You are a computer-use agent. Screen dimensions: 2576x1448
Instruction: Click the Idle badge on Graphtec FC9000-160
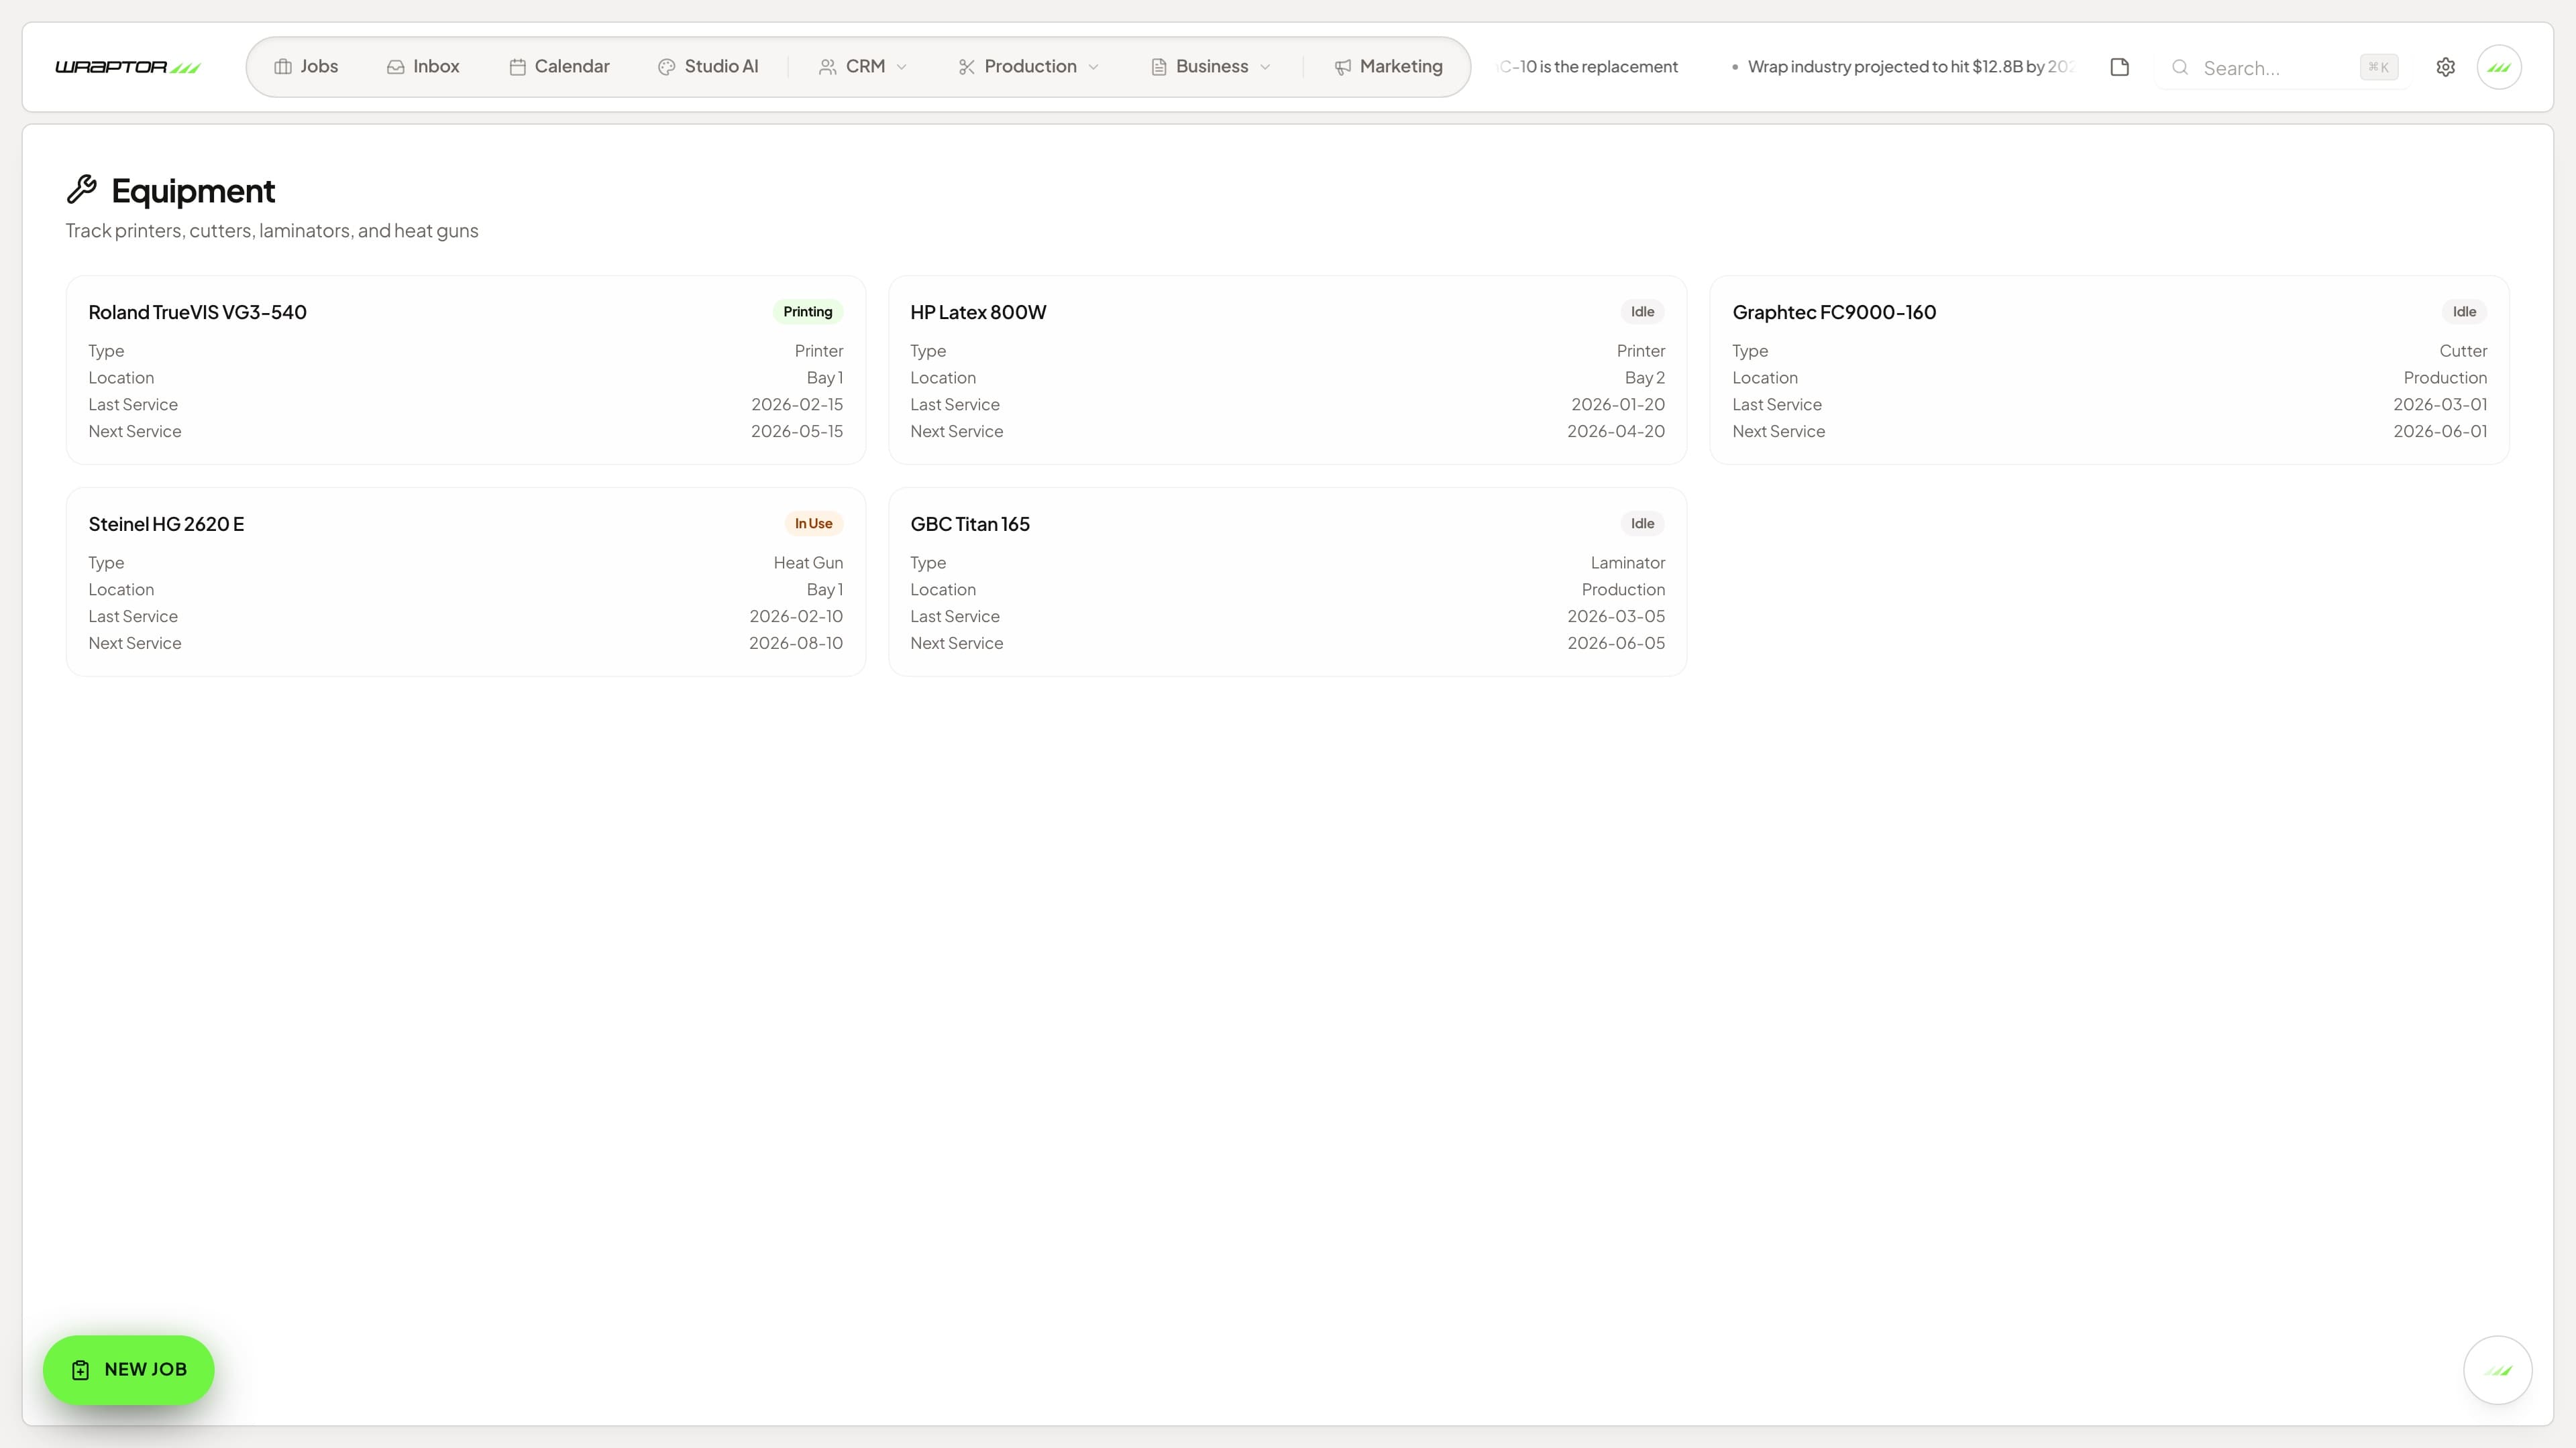point(2464,312)
